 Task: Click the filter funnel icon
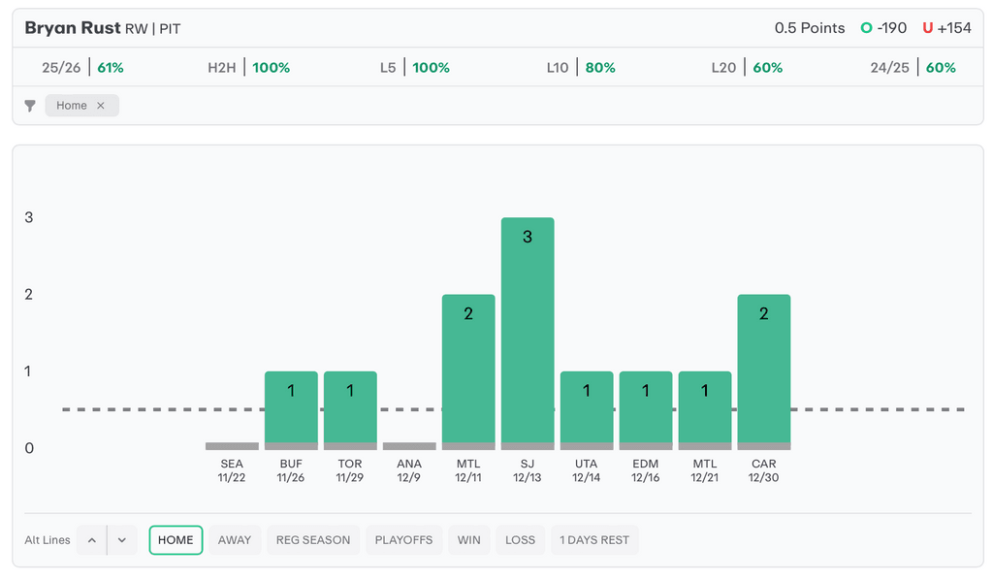(x=30, y=106)
